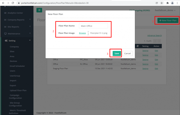Open the browser extensions puzzle icon
Image resolution: width=180 pixels, height=115 pixels.
click(168, 3)
